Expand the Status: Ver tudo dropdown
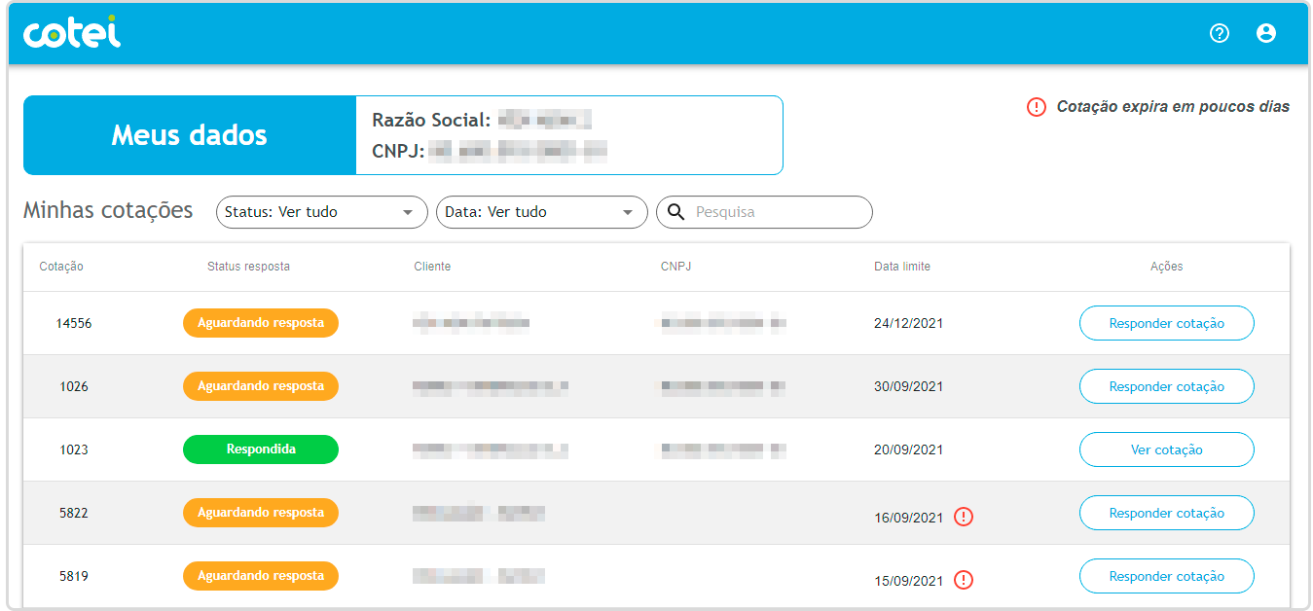1313x611 pixels. [321, 212]
